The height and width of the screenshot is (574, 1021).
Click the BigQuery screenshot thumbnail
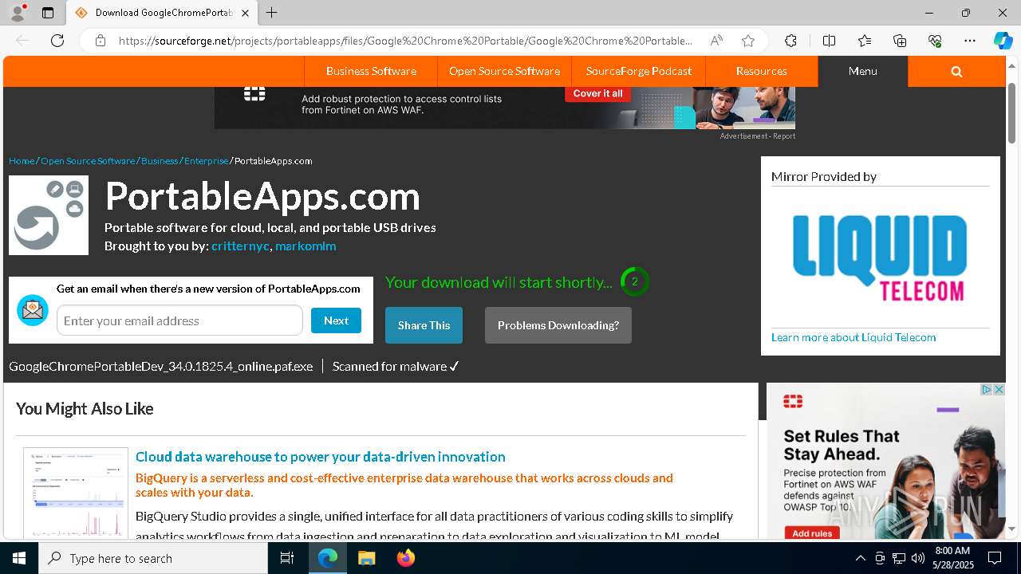[x=76, y=493]
